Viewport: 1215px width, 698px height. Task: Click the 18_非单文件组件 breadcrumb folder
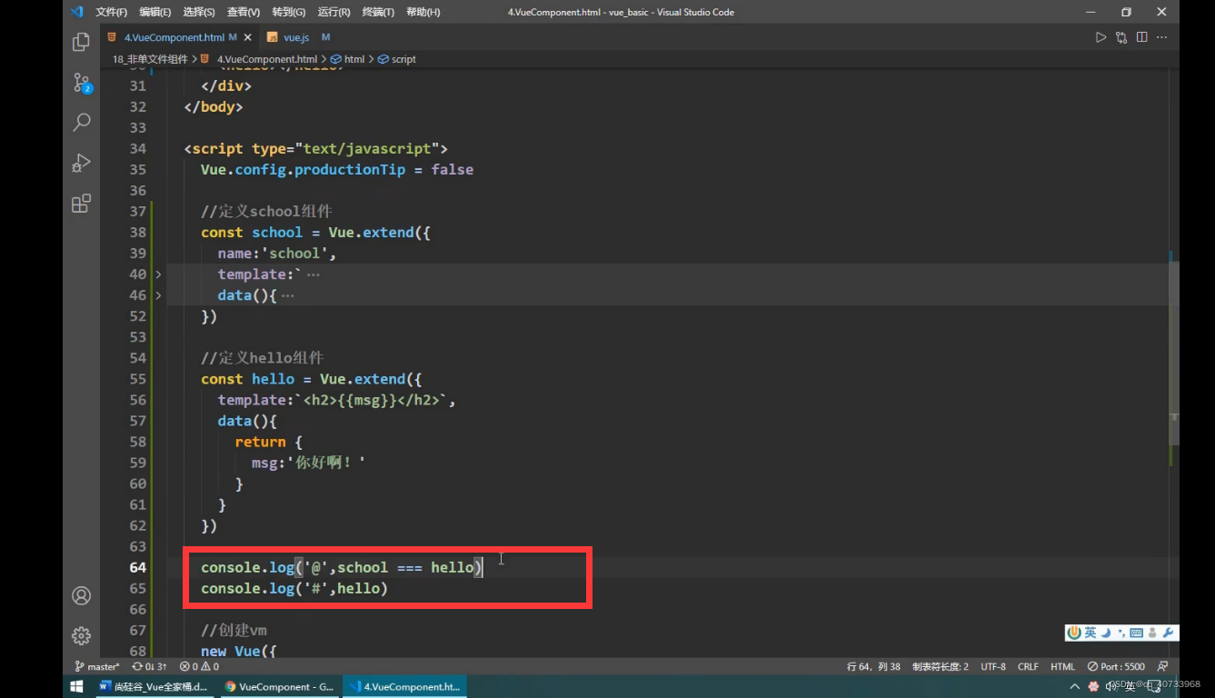click(x=150, y=59)
